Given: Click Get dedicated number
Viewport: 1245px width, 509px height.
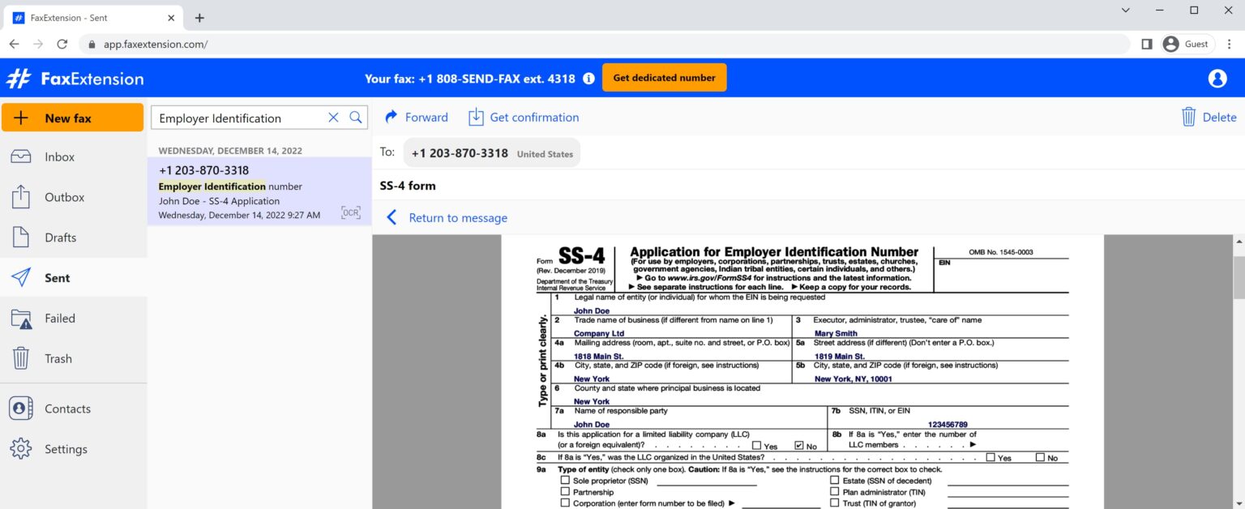Looking at the screenshot, I should point(662,77).
